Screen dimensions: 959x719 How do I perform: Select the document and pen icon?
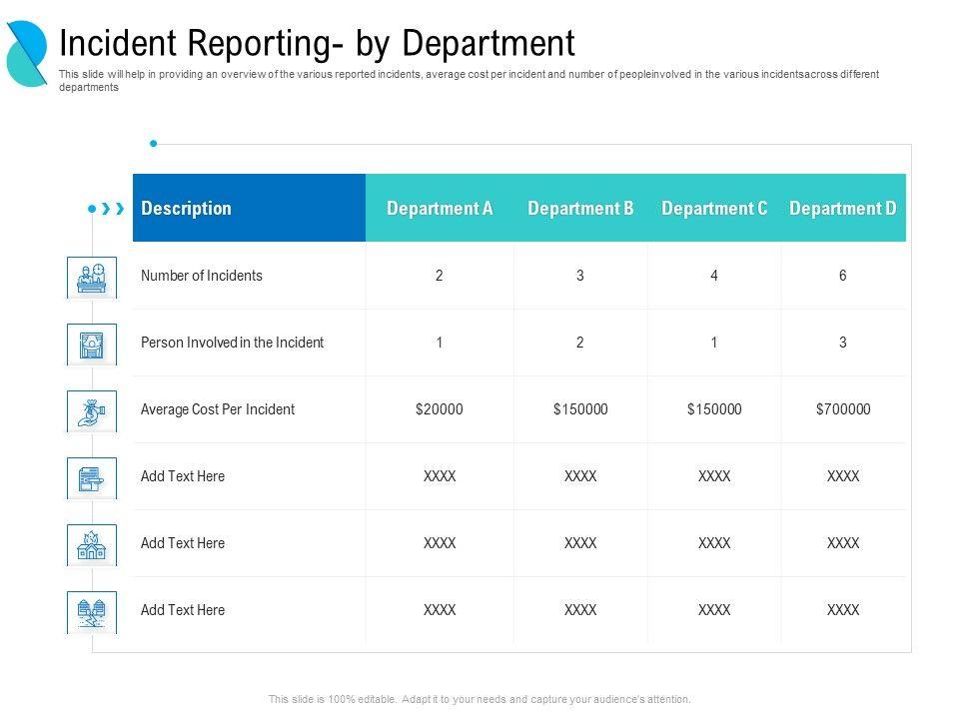tap(92, 476)
